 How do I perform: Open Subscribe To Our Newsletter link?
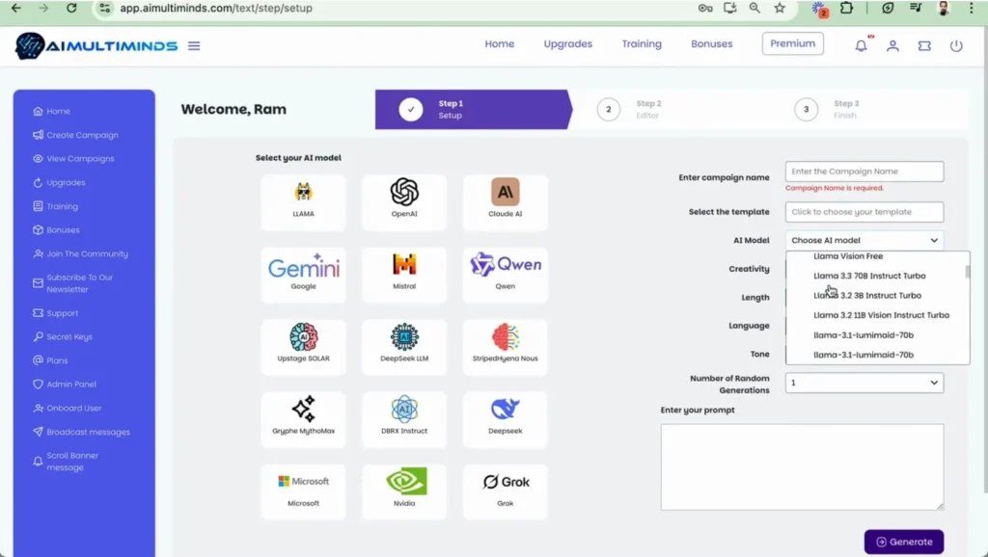click(x=73, y=283)
